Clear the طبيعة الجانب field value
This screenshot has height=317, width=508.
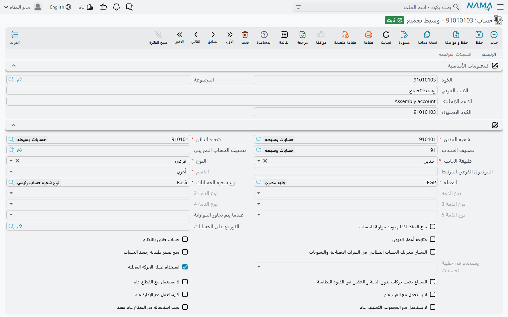(x=265, y=161)
